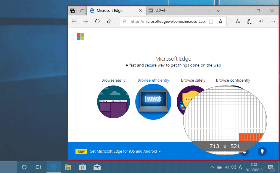Open the Add notes pen icon
The height and width of the screenshot is (173, 280).
coord(249,22)
